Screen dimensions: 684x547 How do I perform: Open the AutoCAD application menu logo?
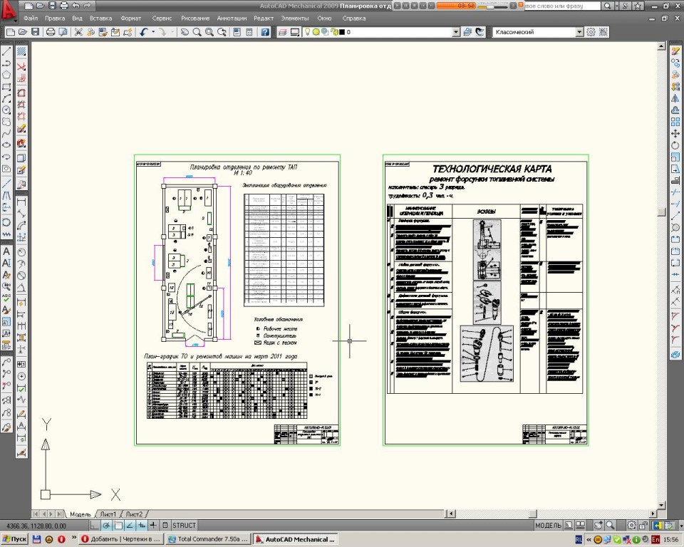click(9, 11)
